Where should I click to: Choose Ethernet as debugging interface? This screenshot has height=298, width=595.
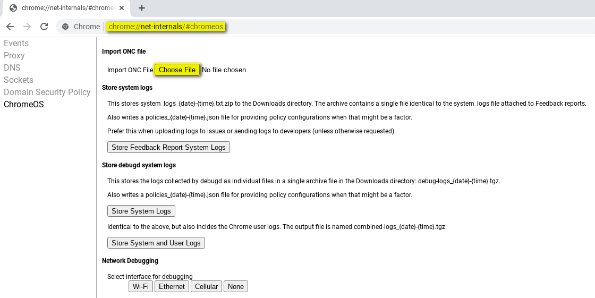[172, 286]
